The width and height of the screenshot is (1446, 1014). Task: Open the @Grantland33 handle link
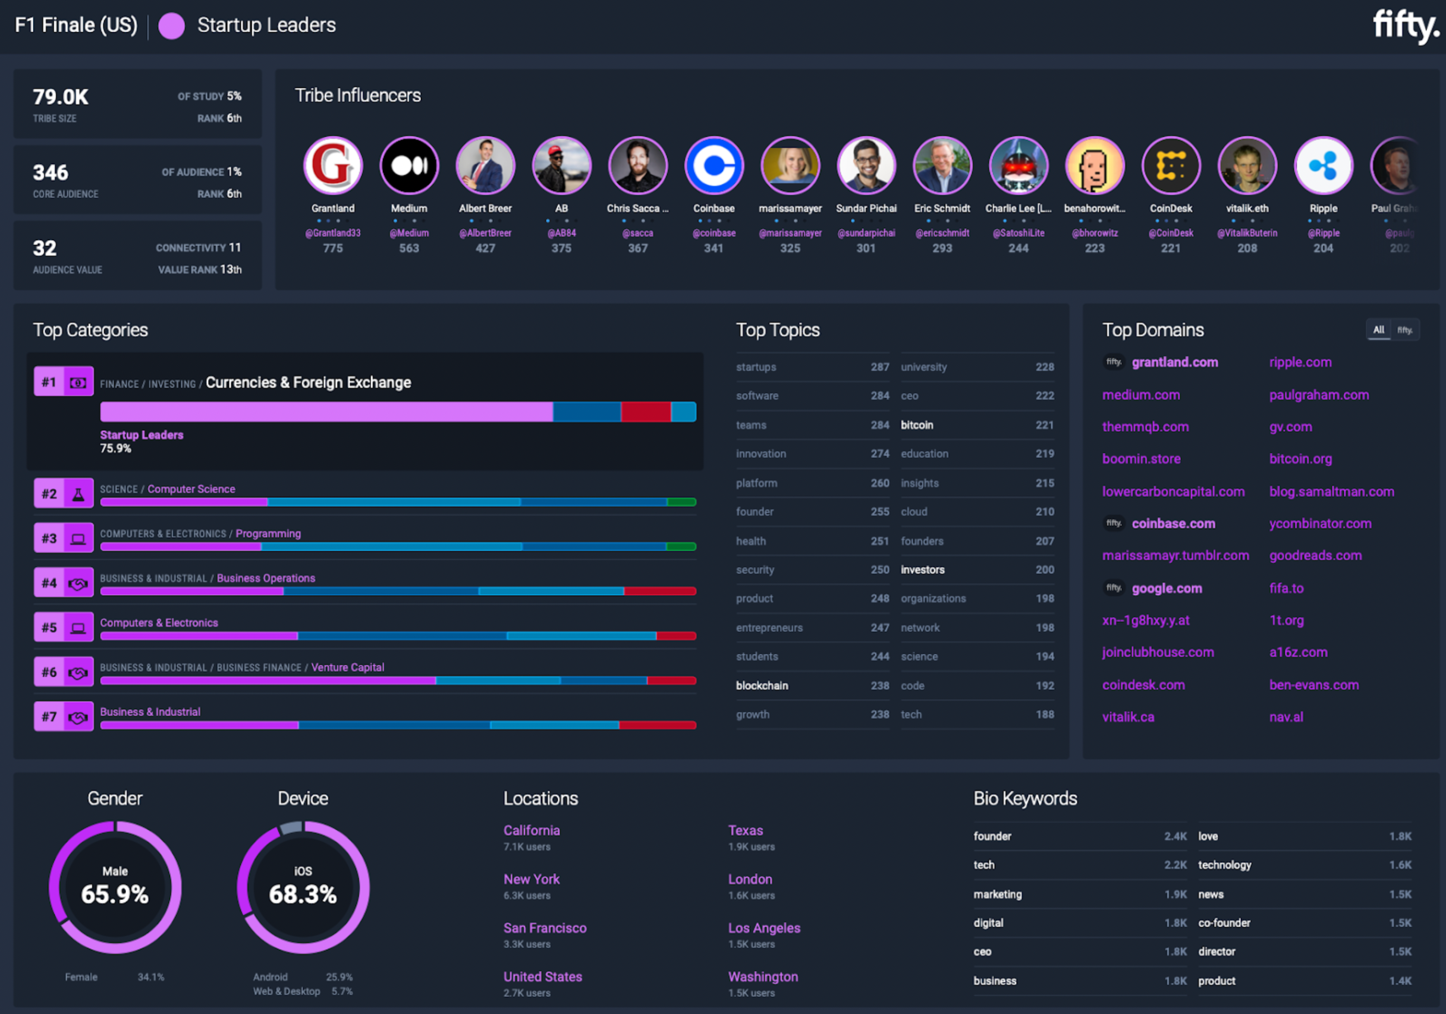click(x=332, y=233)
